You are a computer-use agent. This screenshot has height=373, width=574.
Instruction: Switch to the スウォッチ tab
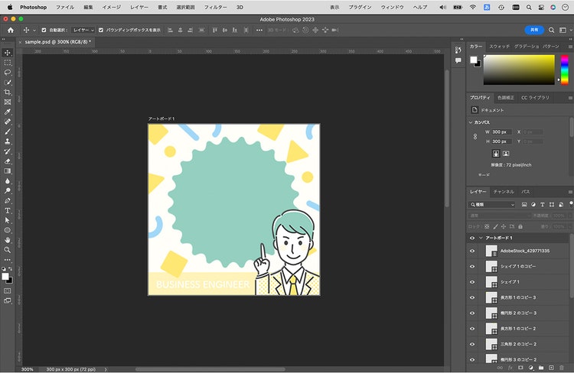tap(499, 47)
